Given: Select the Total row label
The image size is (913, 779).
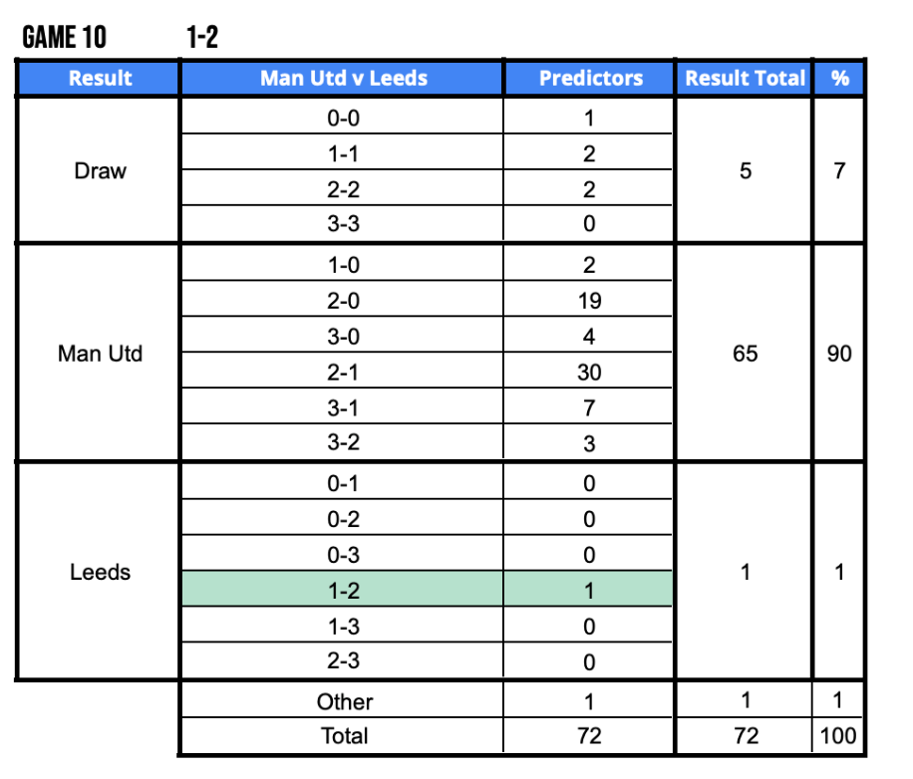Looking at the screenshot, I should click(x=343, y=736).
